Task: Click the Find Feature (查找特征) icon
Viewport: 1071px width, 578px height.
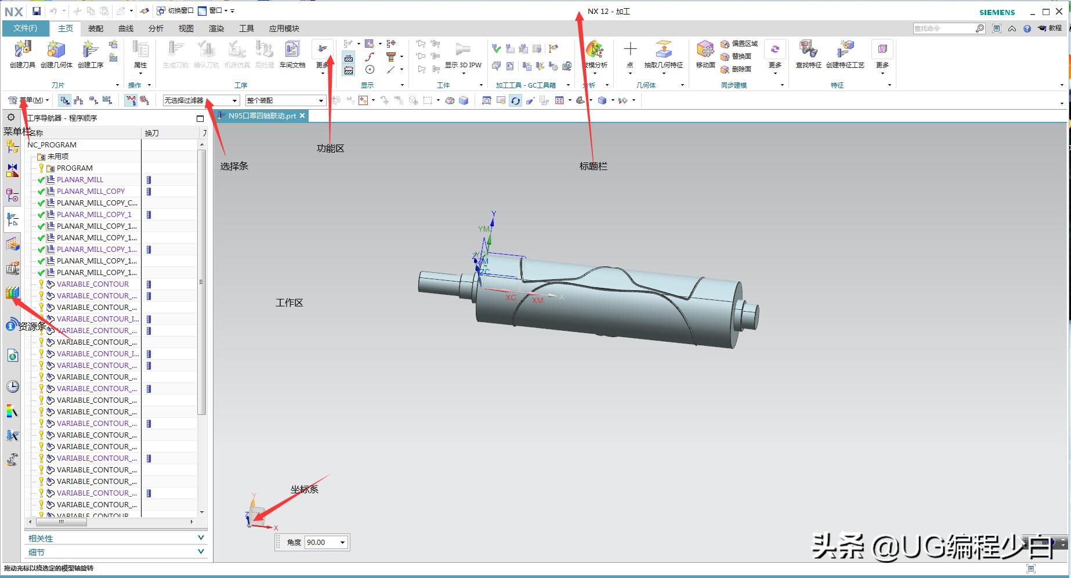Action: [x=808, y=50]
